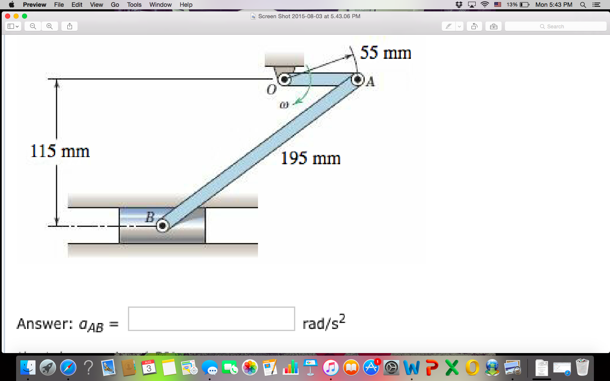The height and width of the screenshot is (381, 610).
Task: Toggle the sidebar view
Action: [10, 26]
